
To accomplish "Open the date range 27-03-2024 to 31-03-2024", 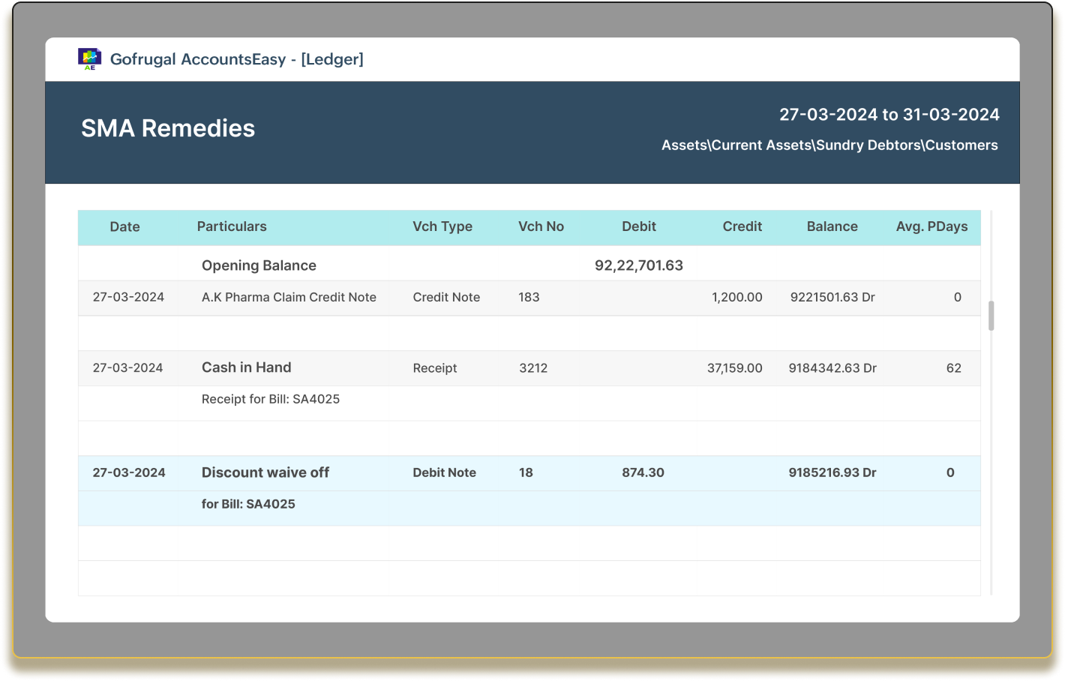I will point(889,114).
